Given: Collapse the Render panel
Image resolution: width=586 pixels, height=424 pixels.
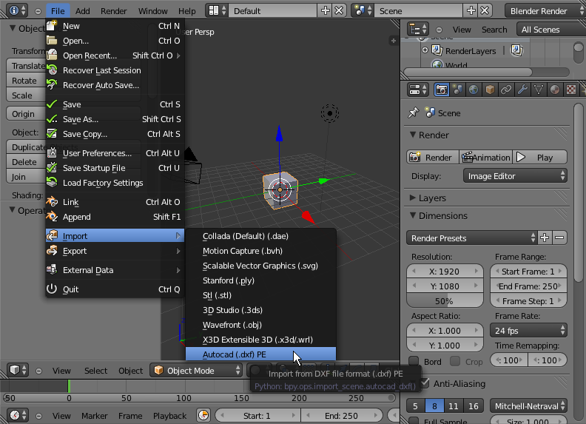Looking at the screenshot, I should tap(413, 135).
